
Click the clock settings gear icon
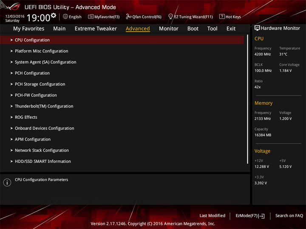click(x=54, y=15)
